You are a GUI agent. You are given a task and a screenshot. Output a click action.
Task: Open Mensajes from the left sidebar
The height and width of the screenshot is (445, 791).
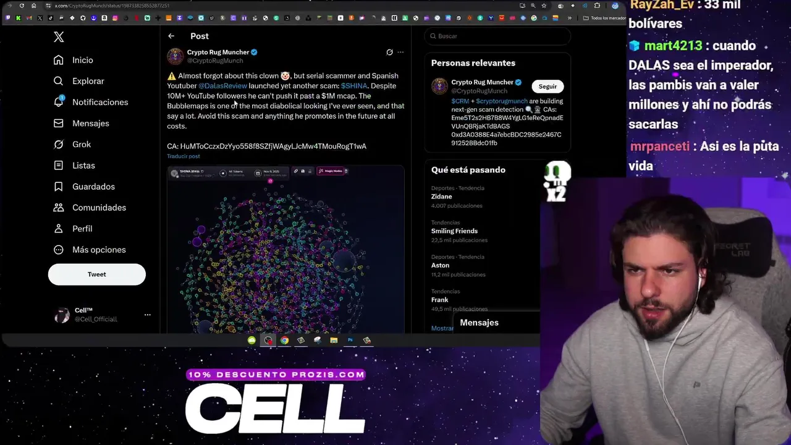pos(81,123)
